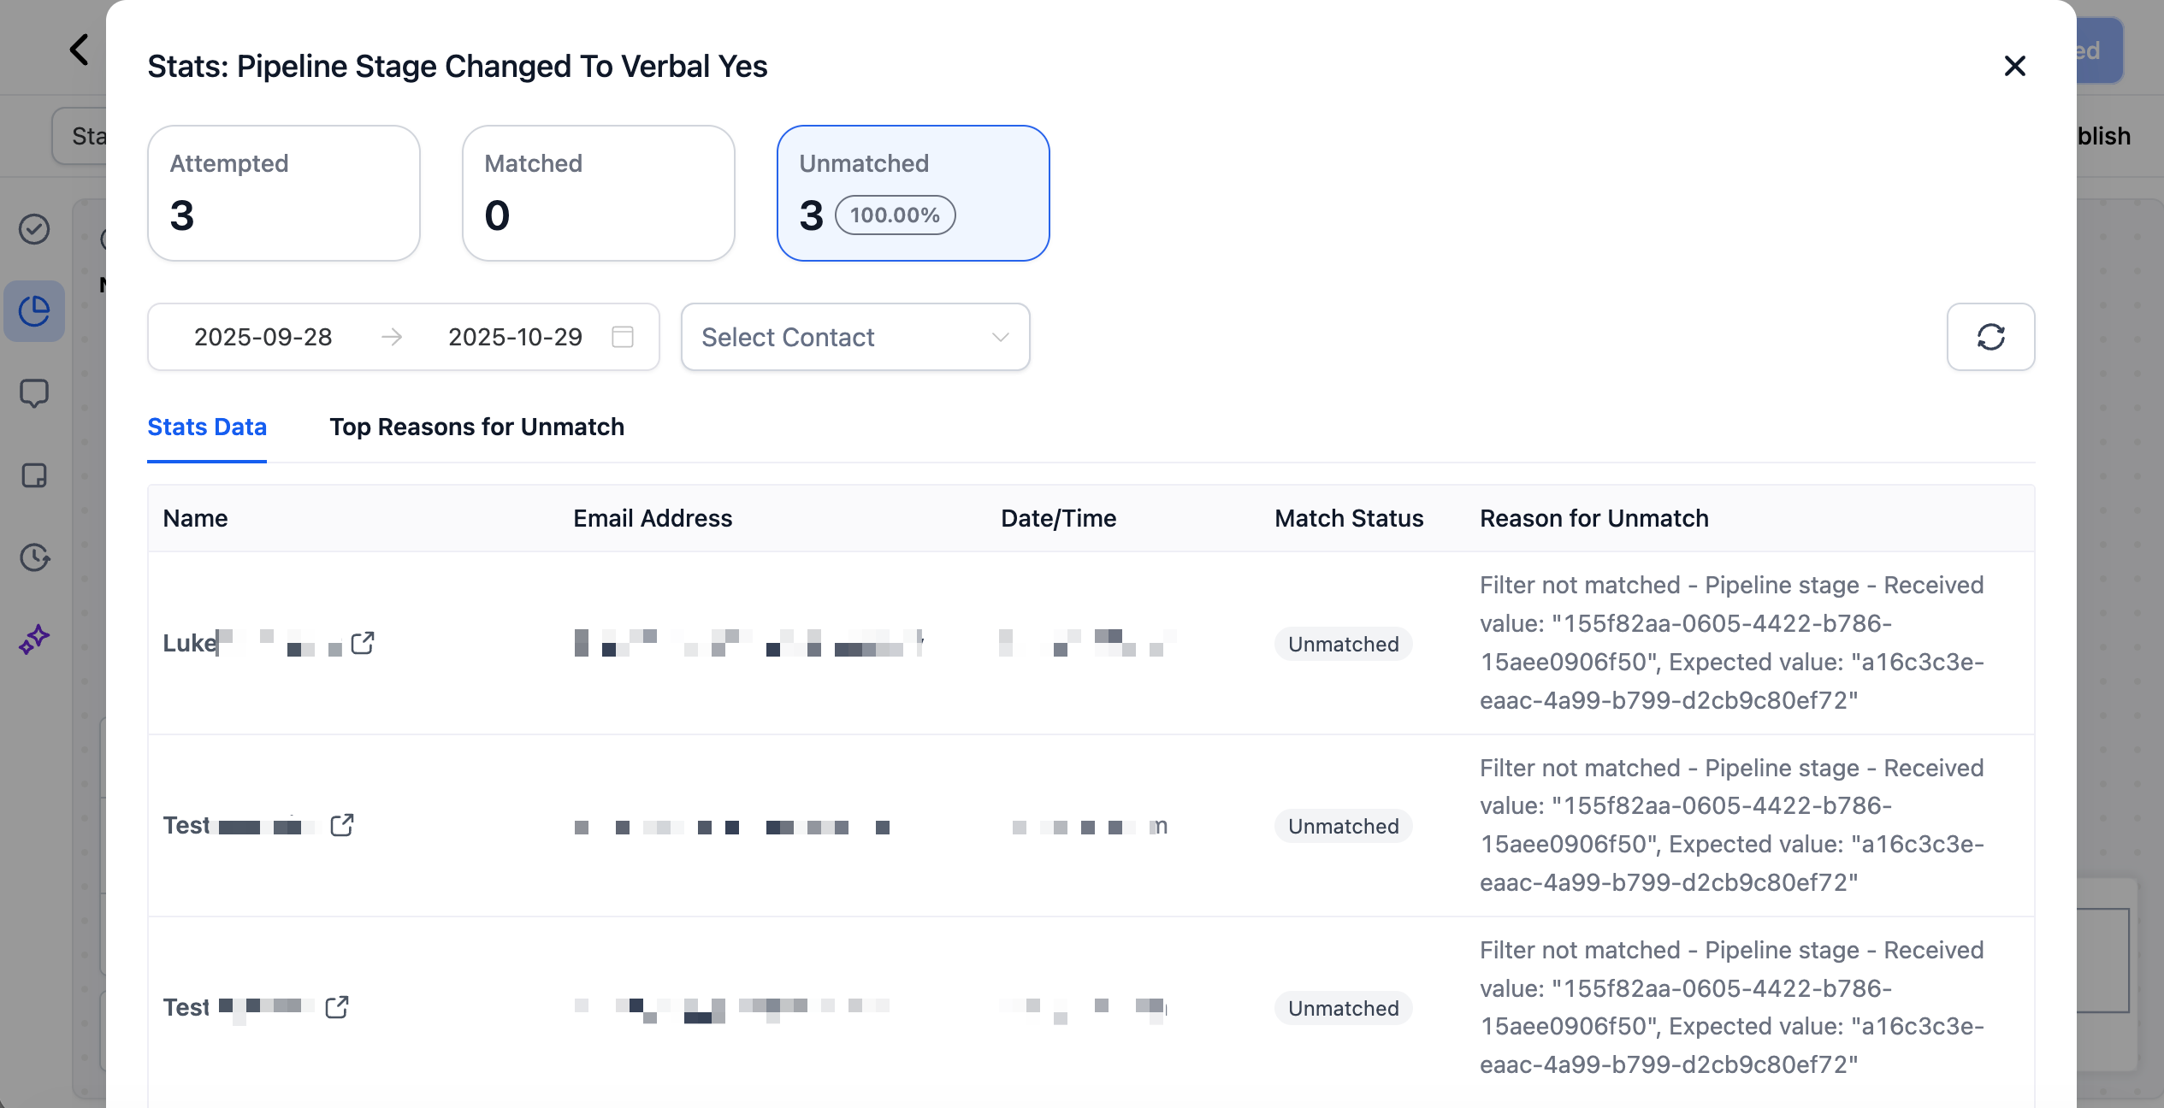Open the sticky note sidebar icon
The width and height of the screenshot is (2164, 1108).
(x=34, y=475)
